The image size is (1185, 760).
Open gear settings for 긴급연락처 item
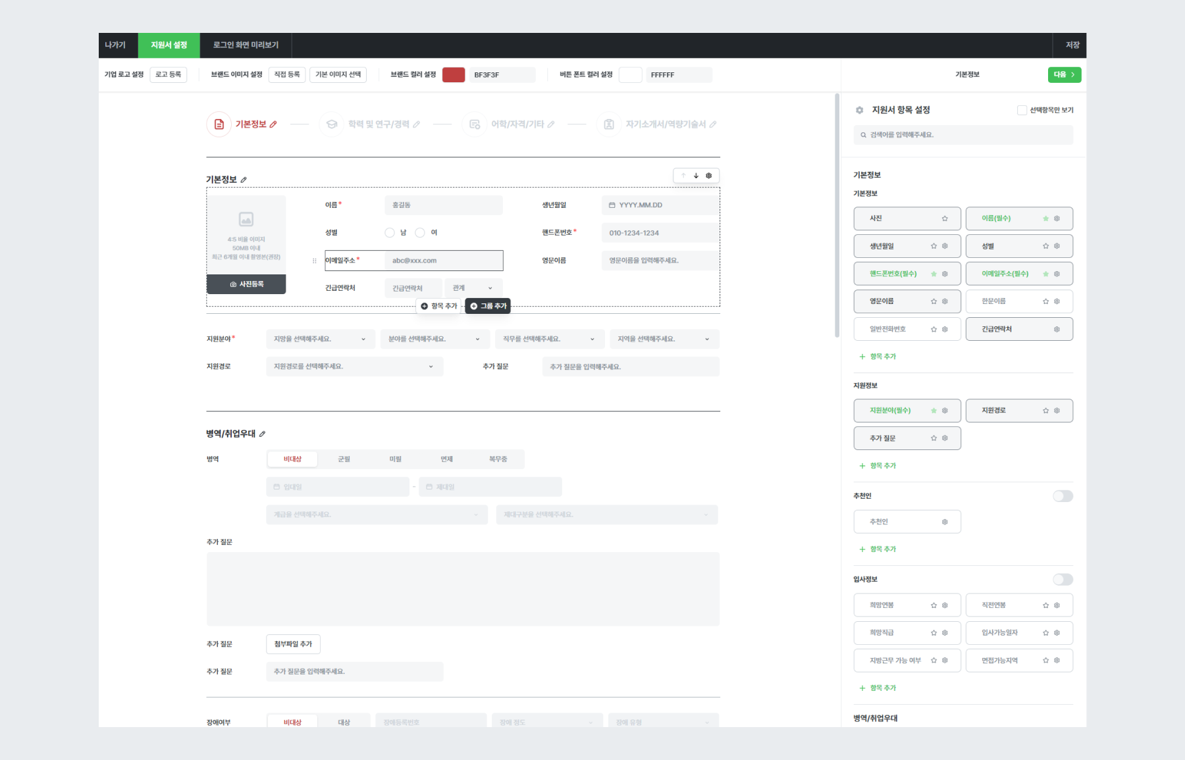(x=1057, y=329)
